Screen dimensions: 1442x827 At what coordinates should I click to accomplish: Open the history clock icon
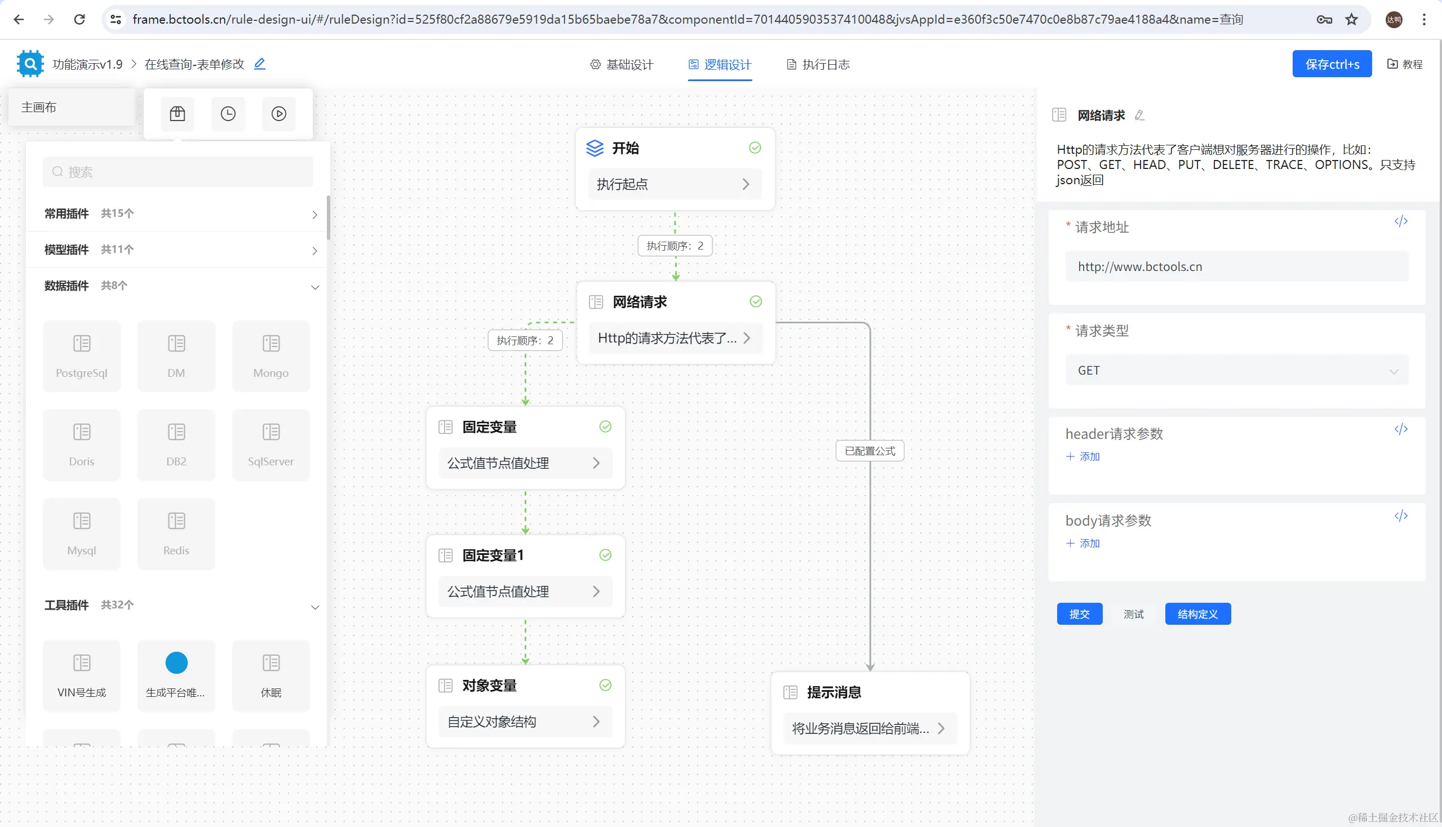tap(228, 114)
